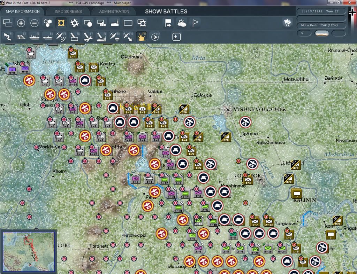Toggle the highlighted yellow four-corner map icon
This screenshot has width=357, height=274.
tap(61, 23)
